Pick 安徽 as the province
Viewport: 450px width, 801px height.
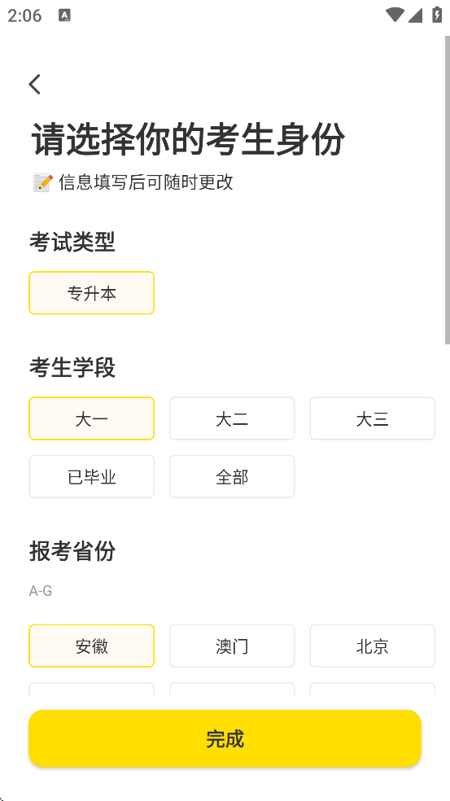(x=91, y=646)
